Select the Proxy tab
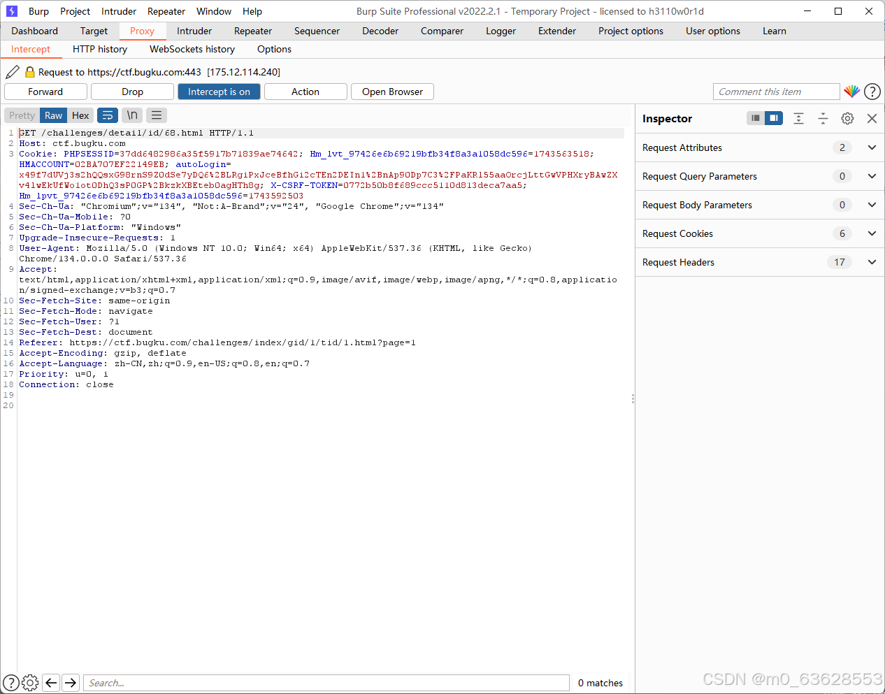Screen dimensions: 885x694 pyautogui.click(x=142, y=31)
